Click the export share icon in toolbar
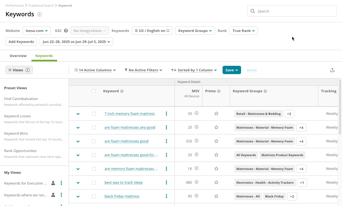Screen dimensions: 342x206 coord(332,70)
